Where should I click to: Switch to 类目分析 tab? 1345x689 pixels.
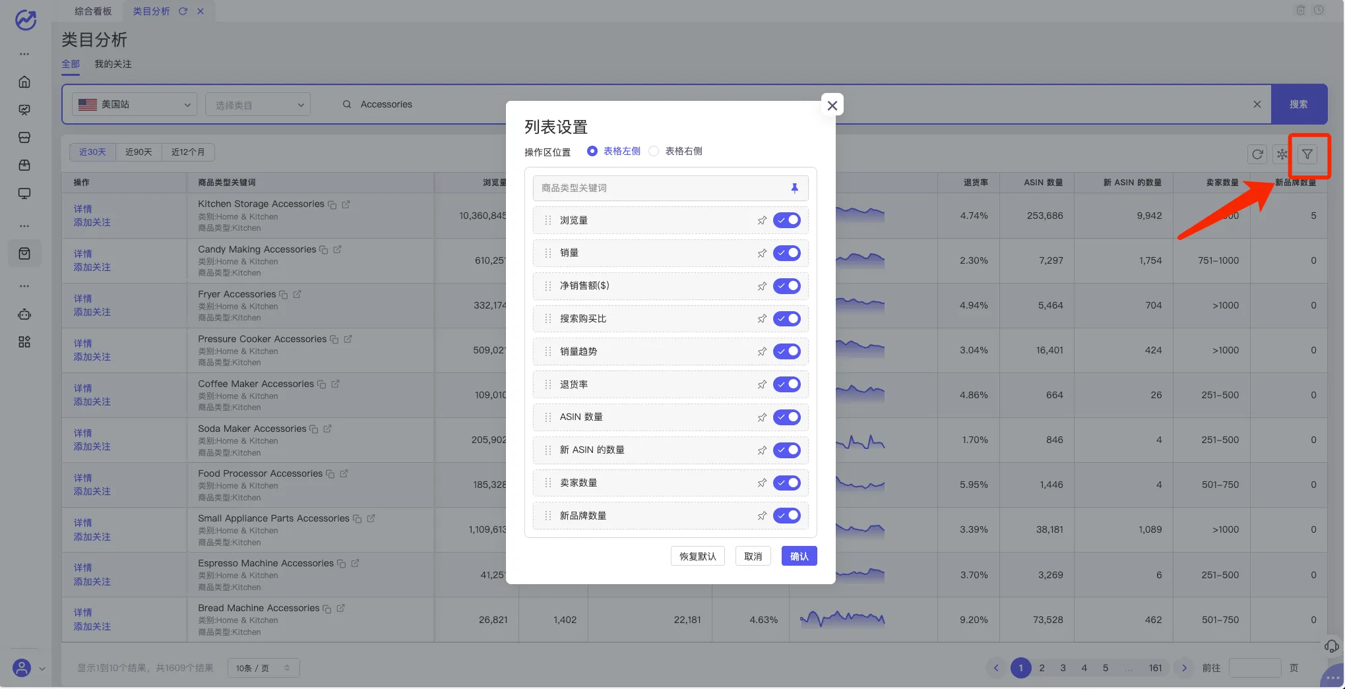(151, 11)
